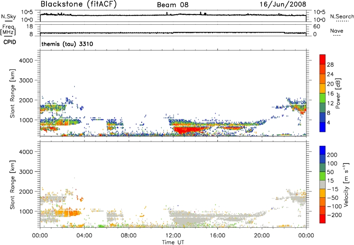Click the N.Sky legend label

pyautogui.click(x=8, y=16)
